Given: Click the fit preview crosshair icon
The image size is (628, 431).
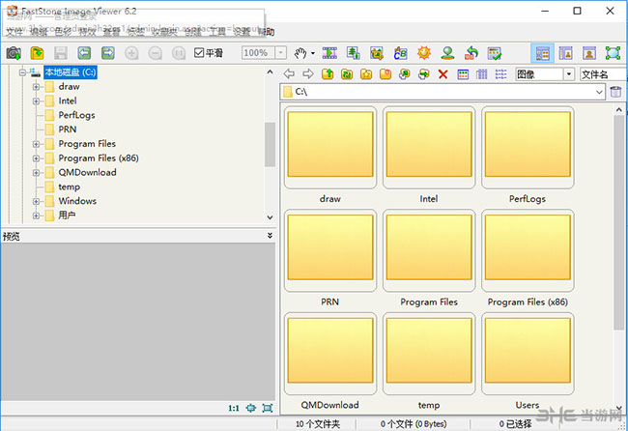Looking at the screenshot, I should coord(251,408).
